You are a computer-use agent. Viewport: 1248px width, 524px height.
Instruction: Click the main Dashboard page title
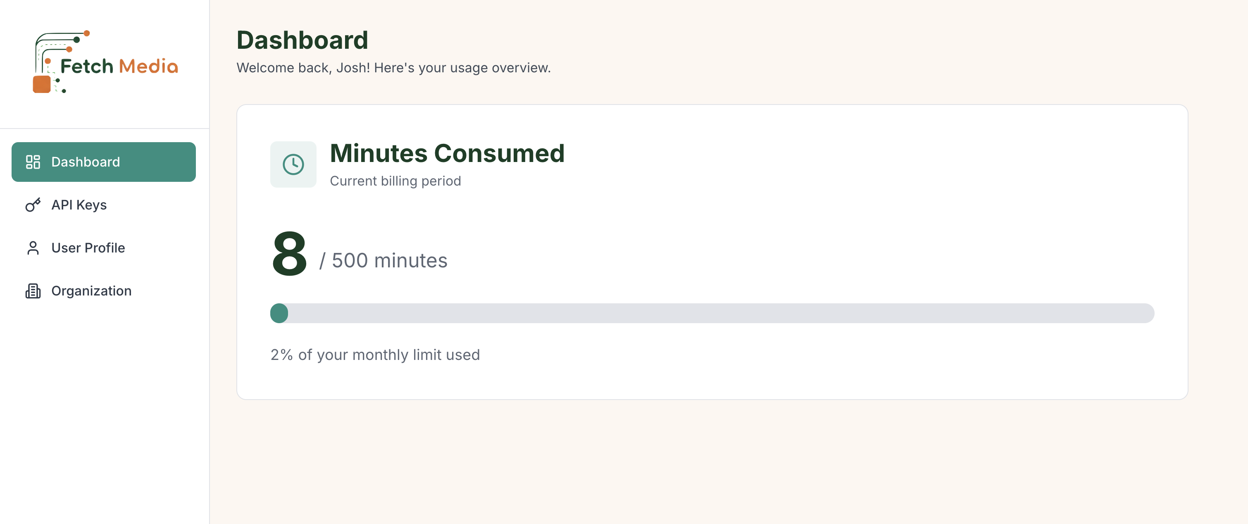[302, 40]
